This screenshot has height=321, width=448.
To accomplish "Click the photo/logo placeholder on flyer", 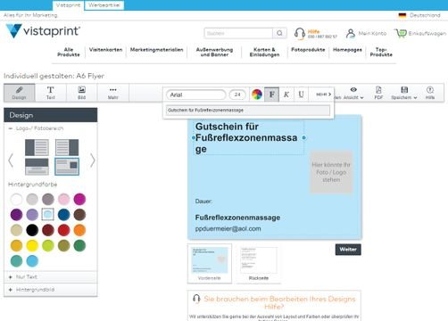I will coord(331,172).
